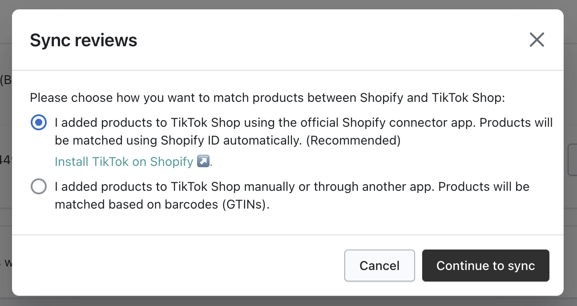Close the Sync reviews dialog with X
This screenshot has width=577, height=306.
(x=537, y=40)
